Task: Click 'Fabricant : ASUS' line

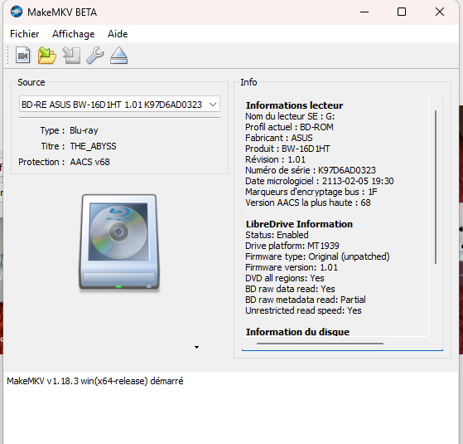Action: pos(279,138)
